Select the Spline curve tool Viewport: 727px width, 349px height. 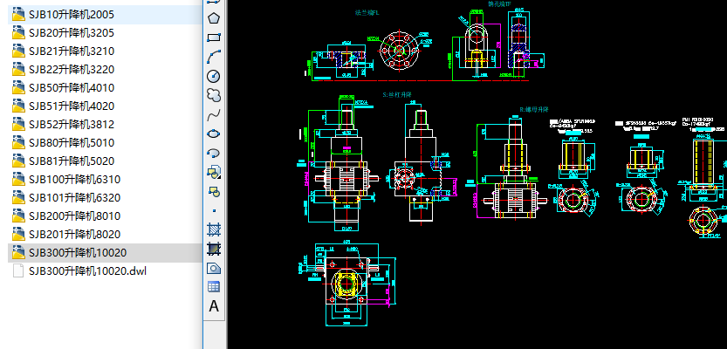(214, 114)
